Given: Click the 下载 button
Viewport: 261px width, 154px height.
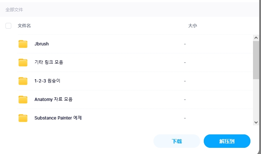Looking at the screenshot, I should point(176,141).
